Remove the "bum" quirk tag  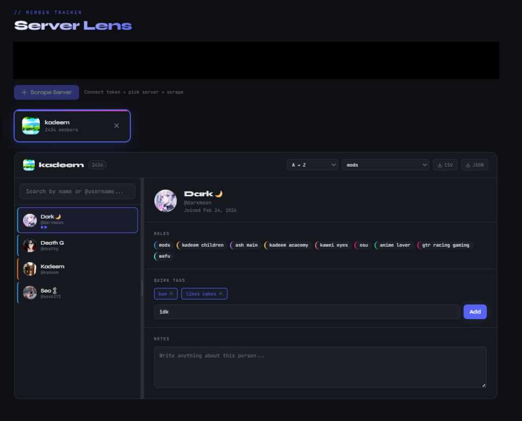(172, 294)
